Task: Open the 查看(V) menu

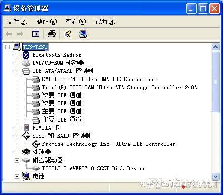Action: tap(76, 22)
